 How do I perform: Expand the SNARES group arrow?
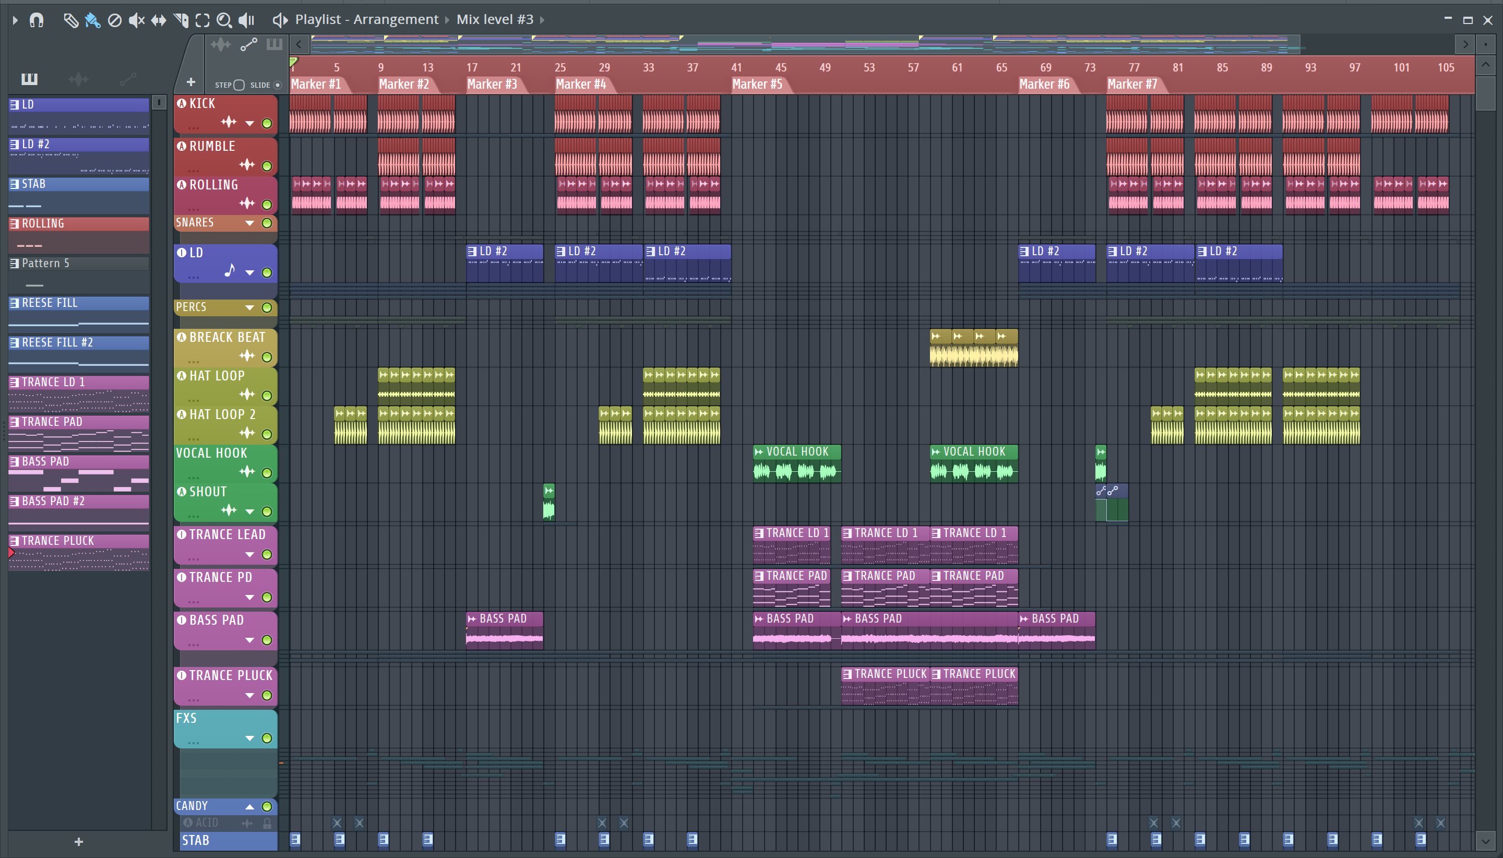[x=250, y=223]
